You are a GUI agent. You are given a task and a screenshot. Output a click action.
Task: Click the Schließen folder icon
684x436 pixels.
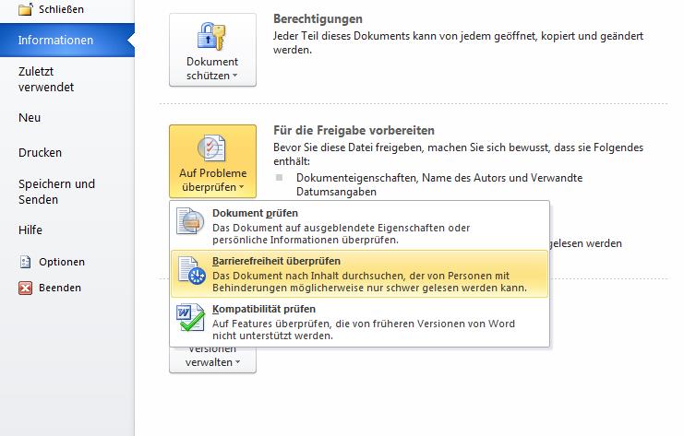pyautogui.click(x=25, y=8)
